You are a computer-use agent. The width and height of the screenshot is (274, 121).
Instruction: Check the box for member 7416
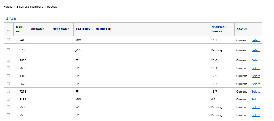point(9,40)
